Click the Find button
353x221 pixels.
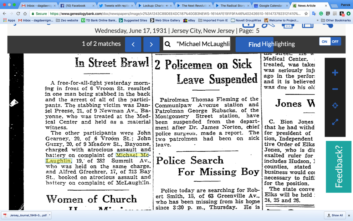[x=254, y=44]
